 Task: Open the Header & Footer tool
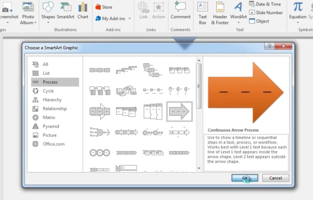(220, 13)
